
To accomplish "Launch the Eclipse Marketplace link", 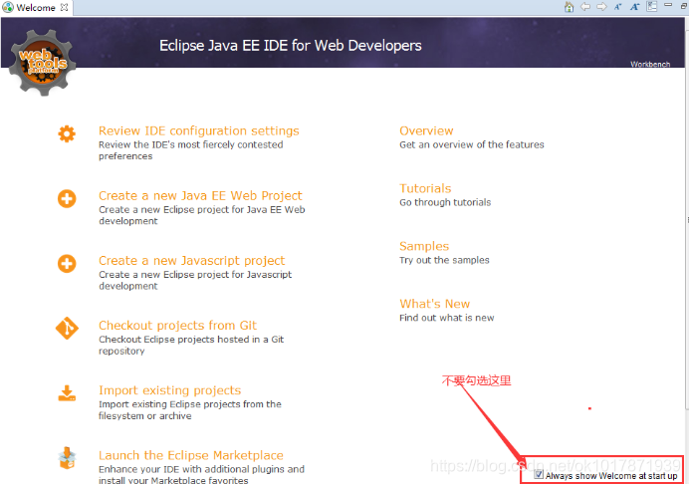I will (191, 455).
